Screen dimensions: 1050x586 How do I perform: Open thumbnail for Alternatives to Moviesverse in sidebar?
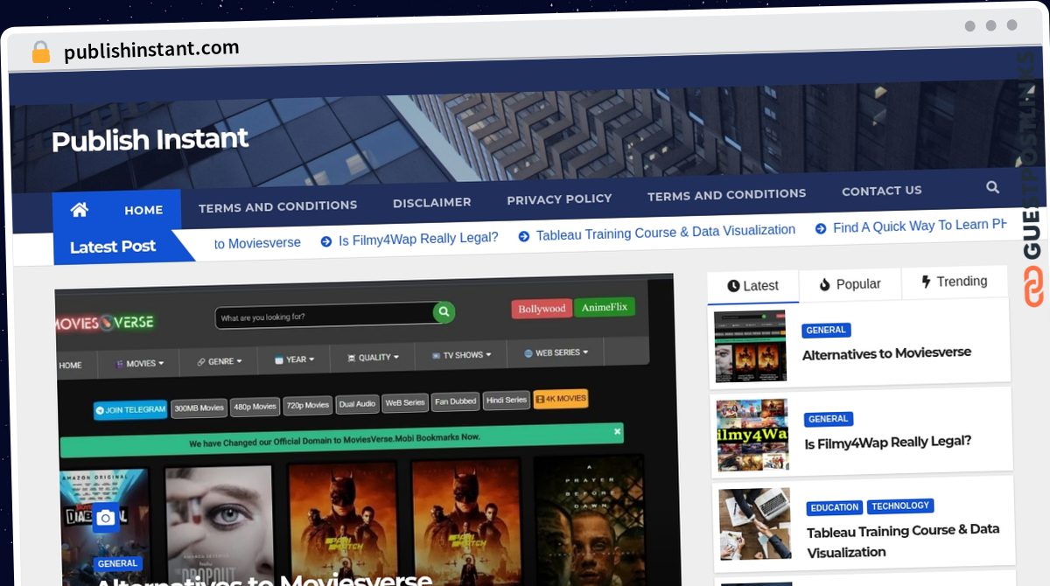750,346
